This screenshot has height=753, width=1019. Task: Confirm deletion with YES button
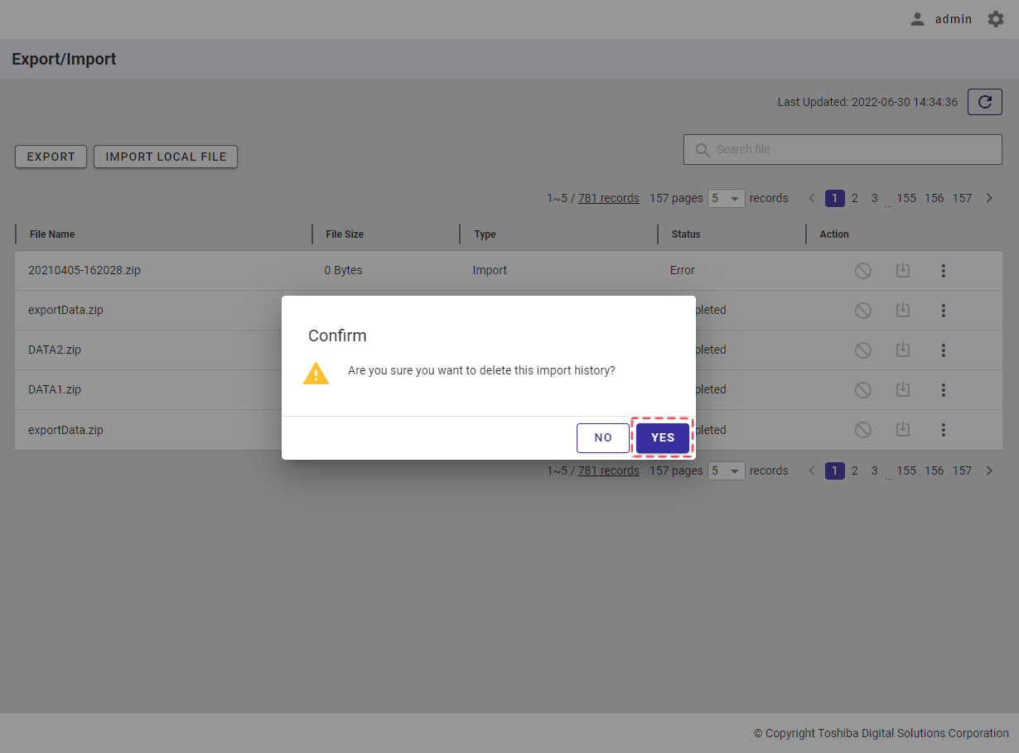click(x=663, y=438)
